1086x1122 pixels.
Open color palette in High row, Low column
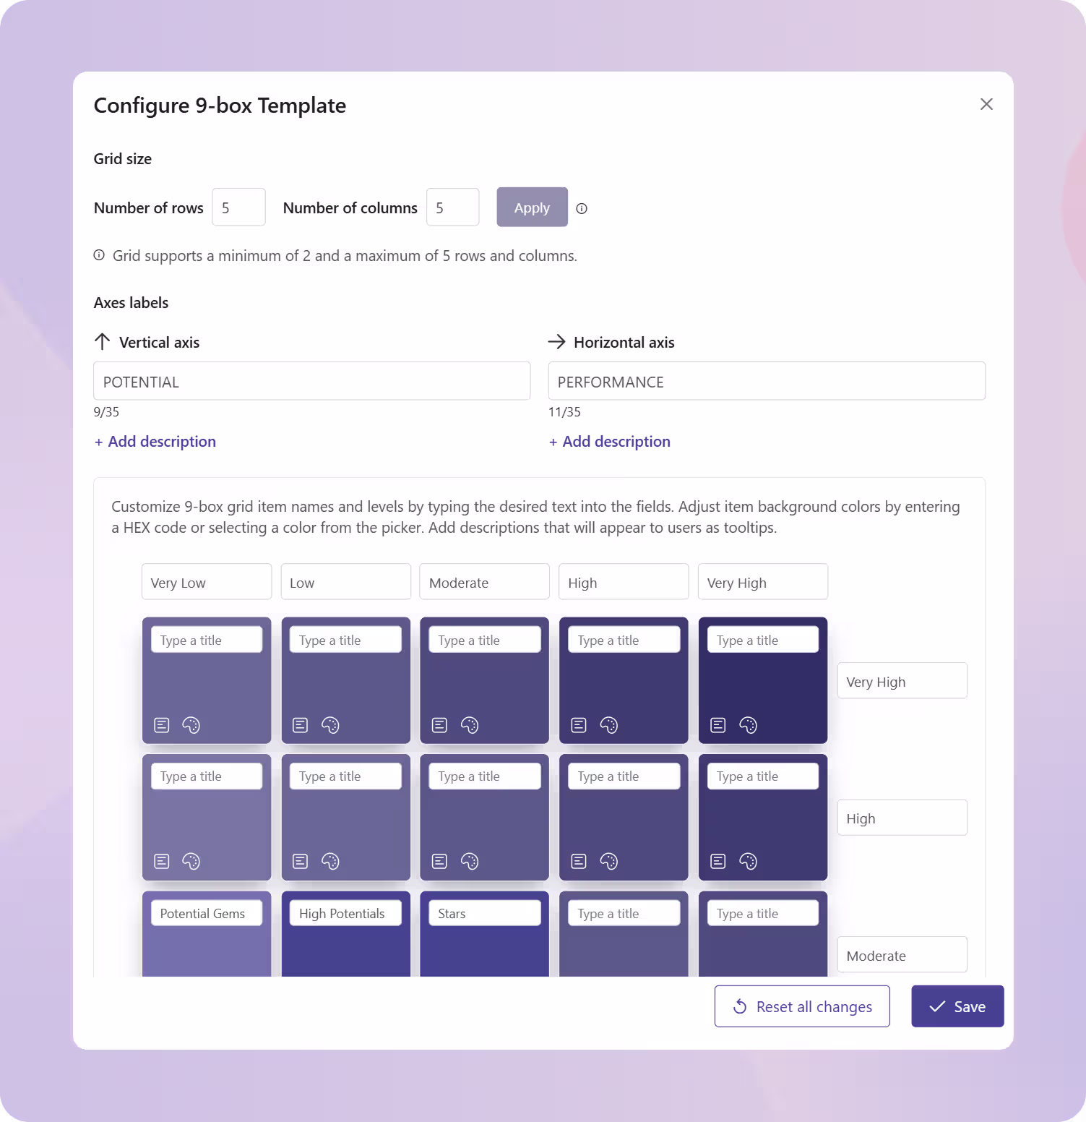click(x=330, y=861)
